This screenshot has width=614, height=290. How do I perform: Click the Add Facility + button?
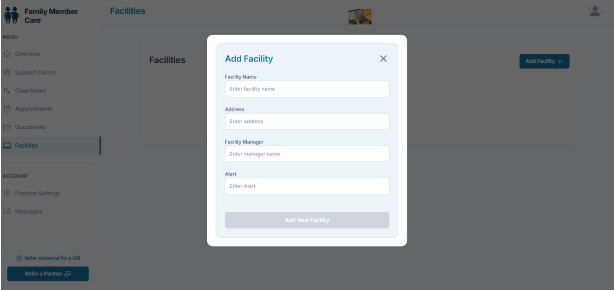click(x=544, y=61)
